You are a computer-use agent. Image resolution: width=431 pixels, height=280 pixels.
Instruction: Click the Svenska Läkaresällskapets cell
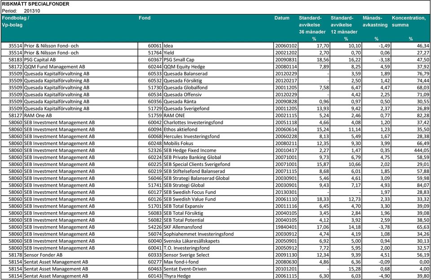pos(219,241)
